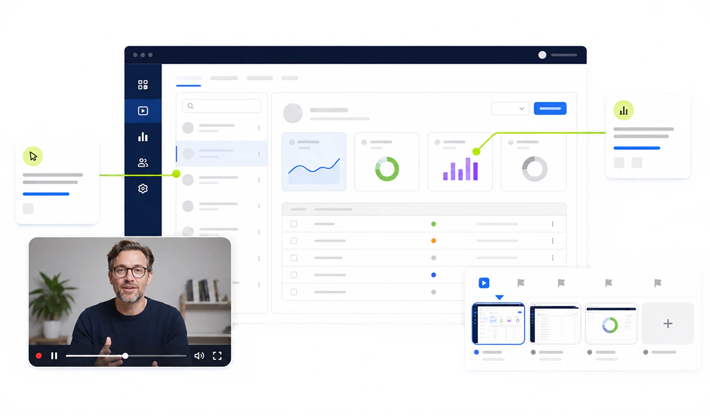This screenshot has width=710, height=418.
Task: Click the flag above the plus tile
Action: point(658,283)
